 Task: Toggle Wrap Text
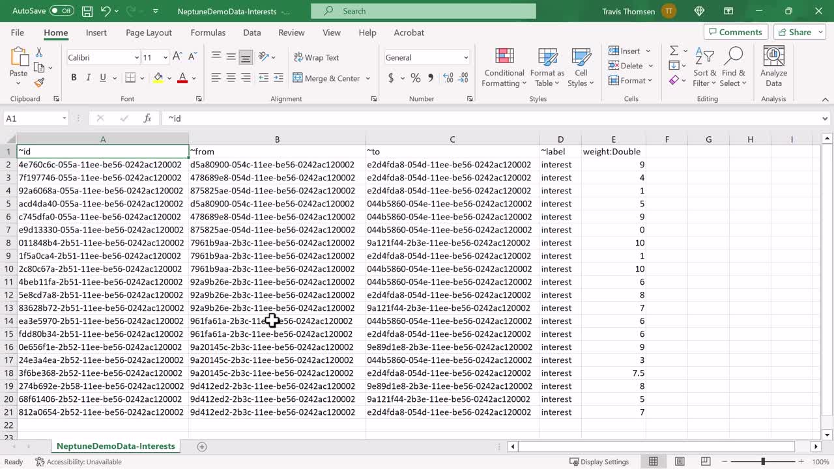click(316, 57)
